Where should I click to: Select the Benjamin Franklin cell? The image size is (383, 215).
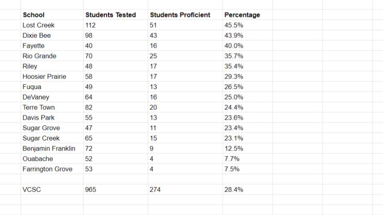(49, 149)
